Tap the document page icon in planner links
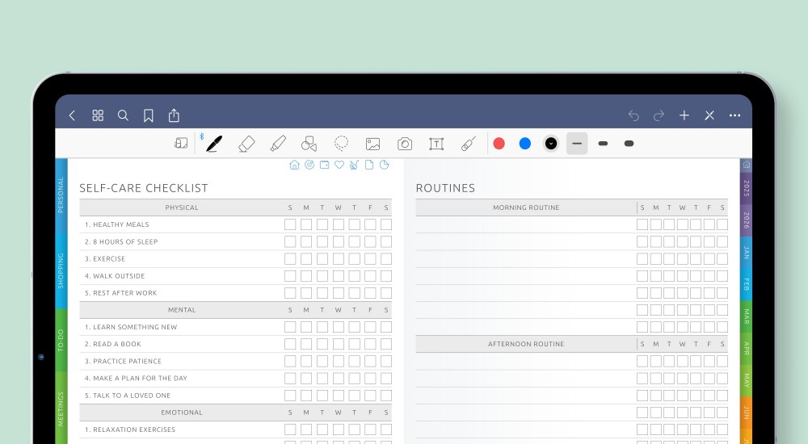808x444 pixels. pyautogui.click(x=369, y=165)
